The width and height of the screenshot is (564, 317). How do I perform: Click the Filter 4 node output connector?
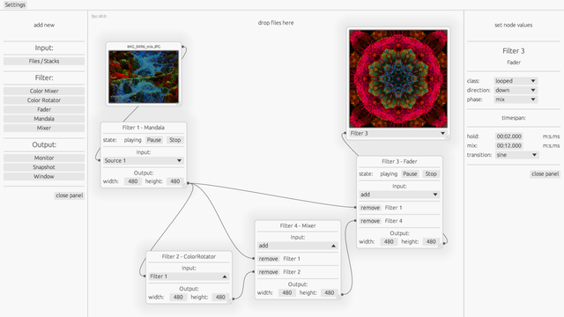[x=342, y=295]
